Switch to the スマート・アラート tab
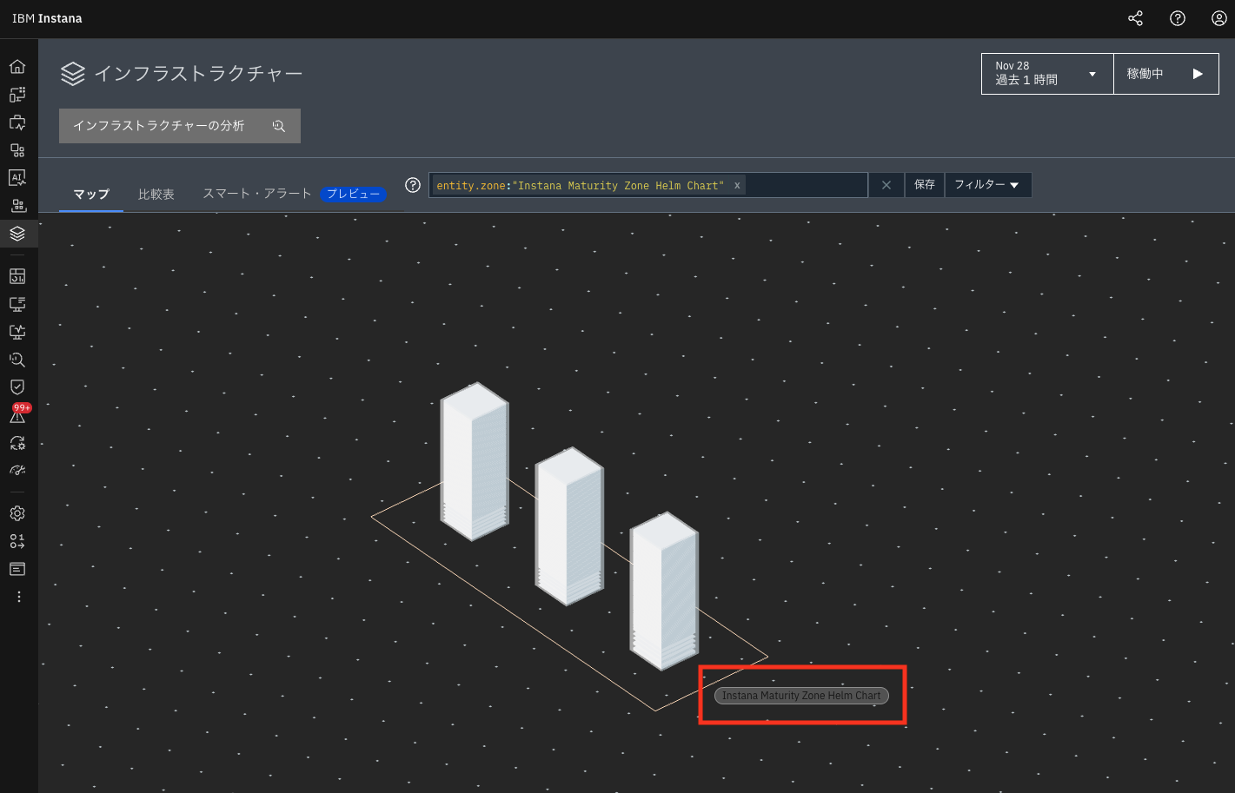 pyautogui.click(x=257, y=194)
